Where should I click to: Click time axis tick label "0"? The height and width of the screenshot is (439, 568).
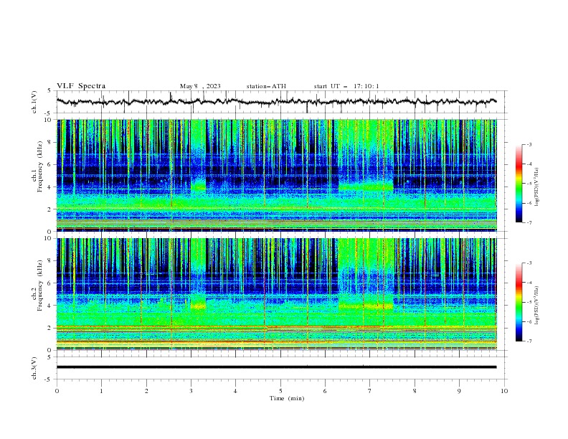point(57,391)
